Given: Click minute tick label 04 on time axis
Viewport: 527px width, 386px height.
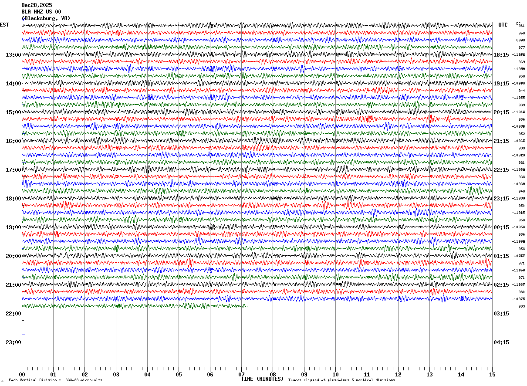Looking at the screenshot, I should pyautogui.click(x=147, y=375).
